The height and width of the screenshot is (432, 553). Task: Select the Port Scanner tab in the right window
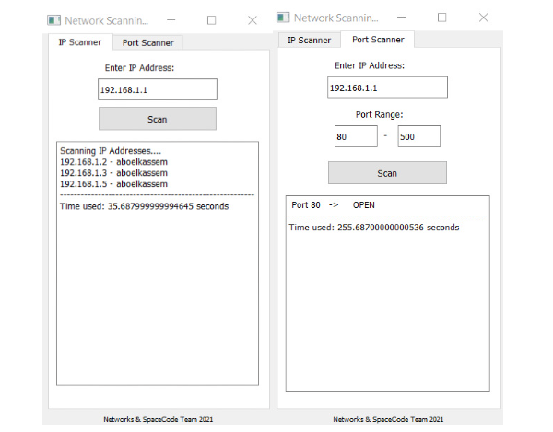[378, 40]
